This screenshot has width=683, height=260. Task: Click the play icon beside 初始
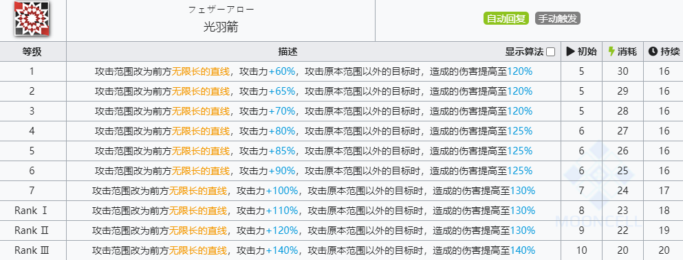tap(571, 51)
